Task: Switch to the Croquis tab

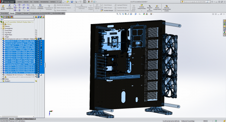Action: tap(19, 13)
